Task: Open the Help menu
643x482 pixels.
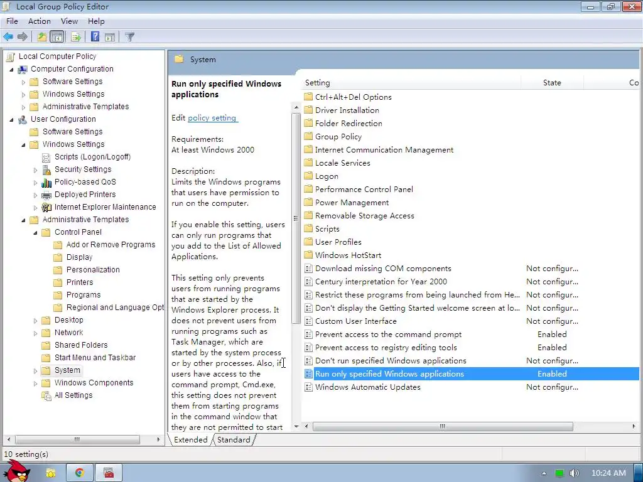Action: click(x=96, y=21)
